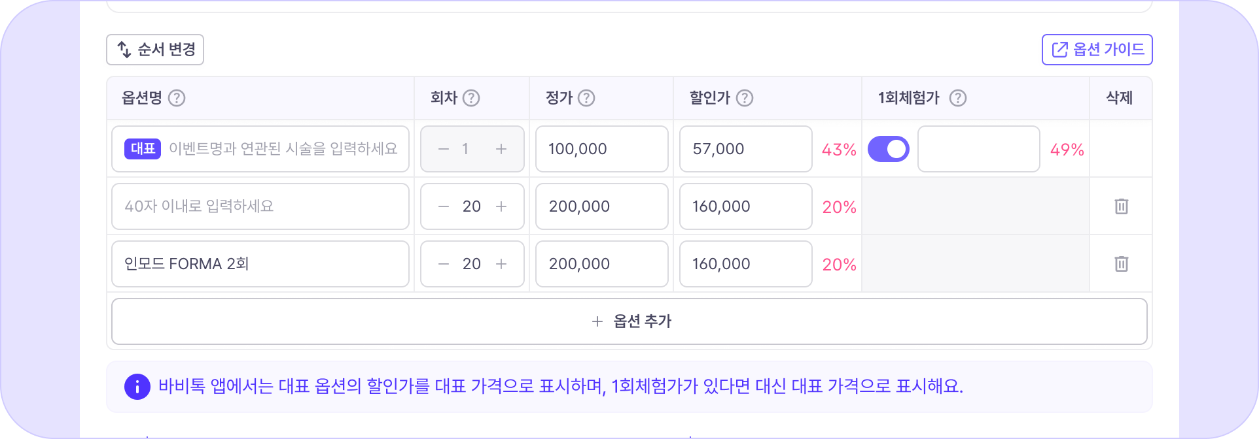Click the help icon next to 1회체험가
Screen dimensions: 1259x439
click(x=958, y=98)
